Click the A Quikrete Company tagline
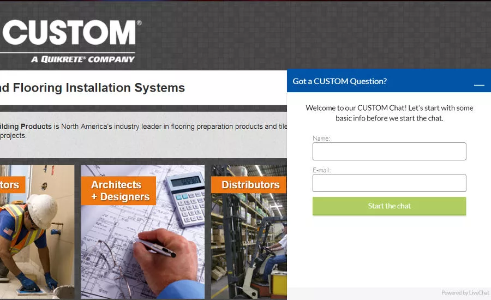491x300 pixels. click(x=83, y=59)
